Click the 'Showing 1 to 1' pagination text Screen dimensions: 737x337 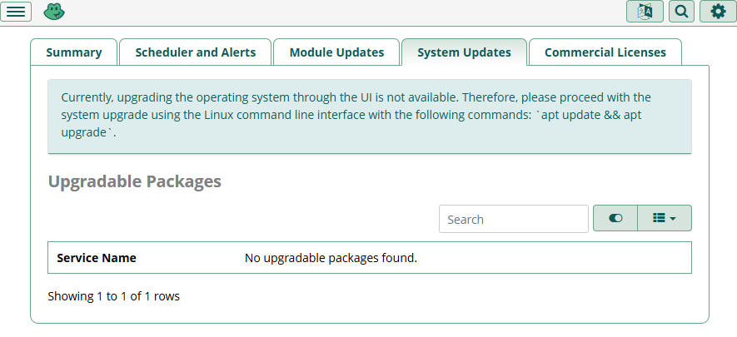point(114,296)
